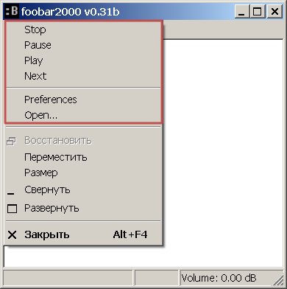Image resolution: width=287 pixels, height=289 pixels.
Task: Skip with the Next menu item
Action: tap(83, 76)
